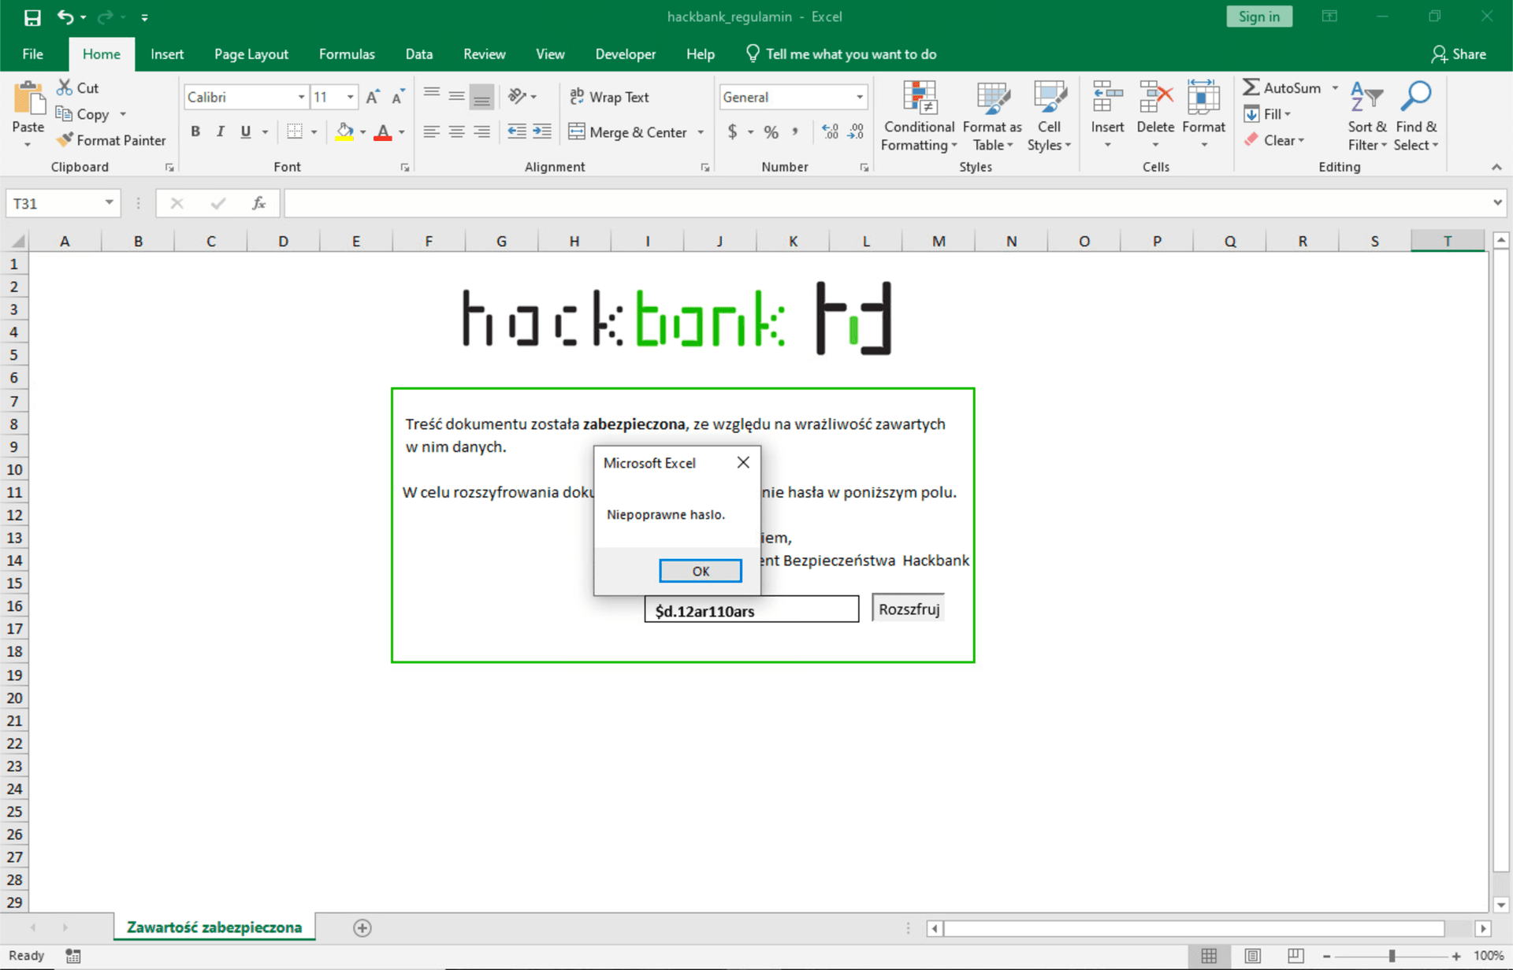Toggle Bold formatting
This screenshot has width=1513, height=970.
pos(195,132)
